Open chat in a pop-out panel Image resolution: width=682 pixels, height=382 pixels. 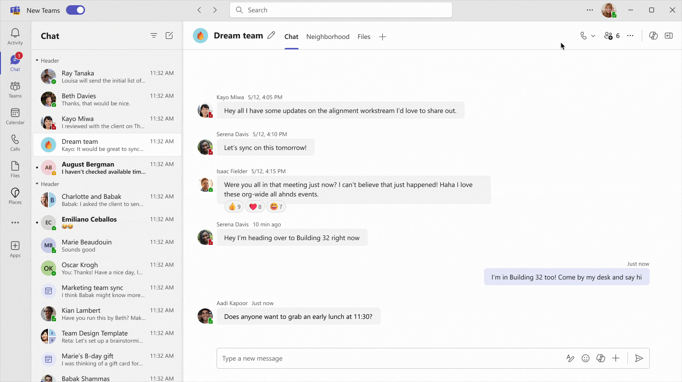(669, 36)
